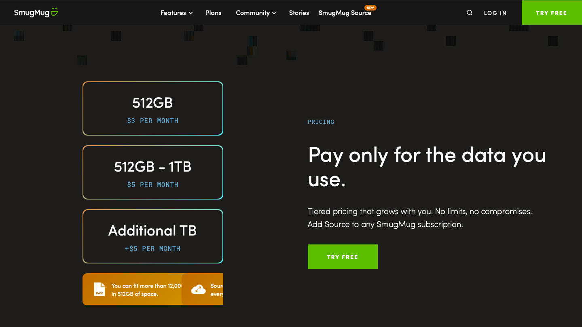
Task: Click the '$5 PER MONTH' price text
Action: point(153,185)
